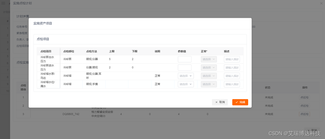Screen dimensions: 325x139
Task: Click 描述 field for 冷却塔水位/漏水 row
Action: pos(232,84)
